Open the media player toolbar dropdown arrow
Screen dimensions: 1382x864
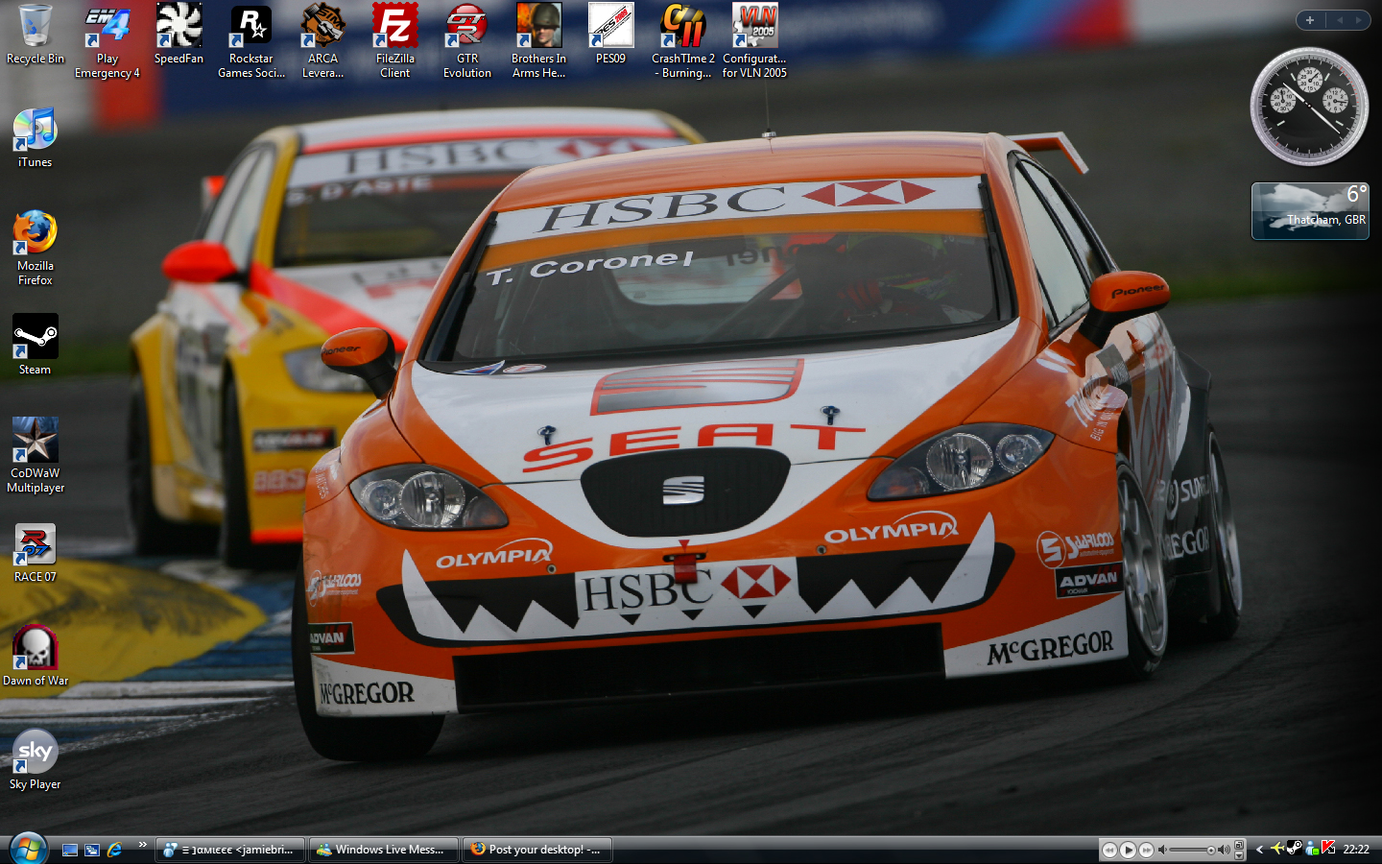coord(1239,855)
